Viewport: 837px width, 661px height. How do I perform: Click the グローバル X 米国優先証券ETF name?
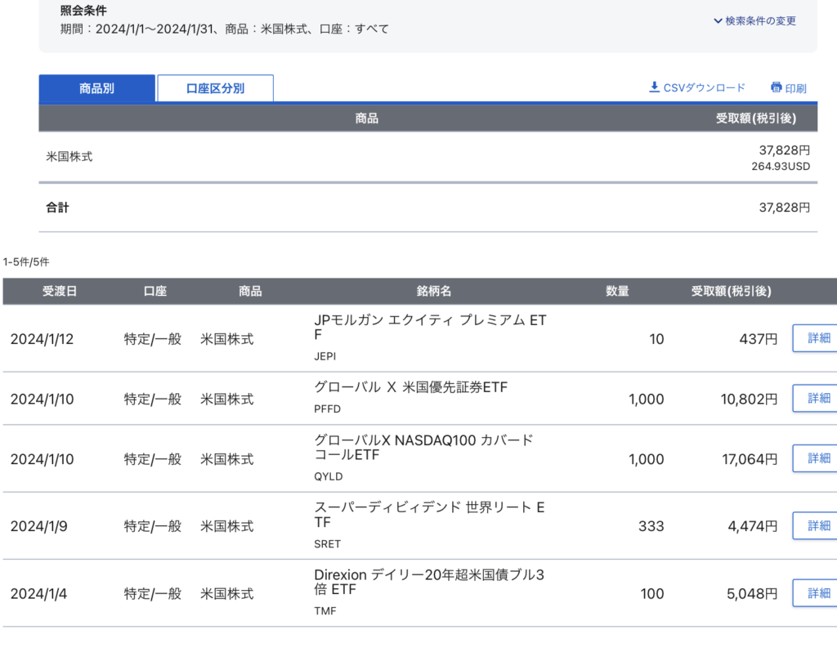(x=411, y=387)
